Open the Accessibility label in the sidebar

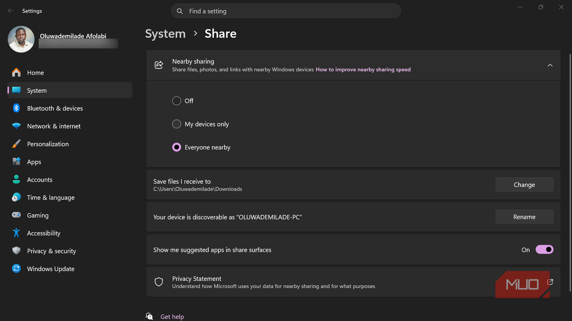[44, 233]
